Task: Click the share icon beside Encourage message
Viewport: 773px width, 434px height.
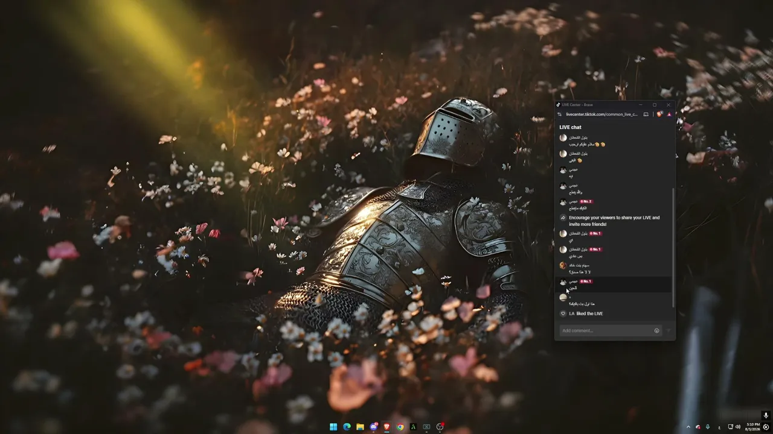Action: tap(563, 218)
